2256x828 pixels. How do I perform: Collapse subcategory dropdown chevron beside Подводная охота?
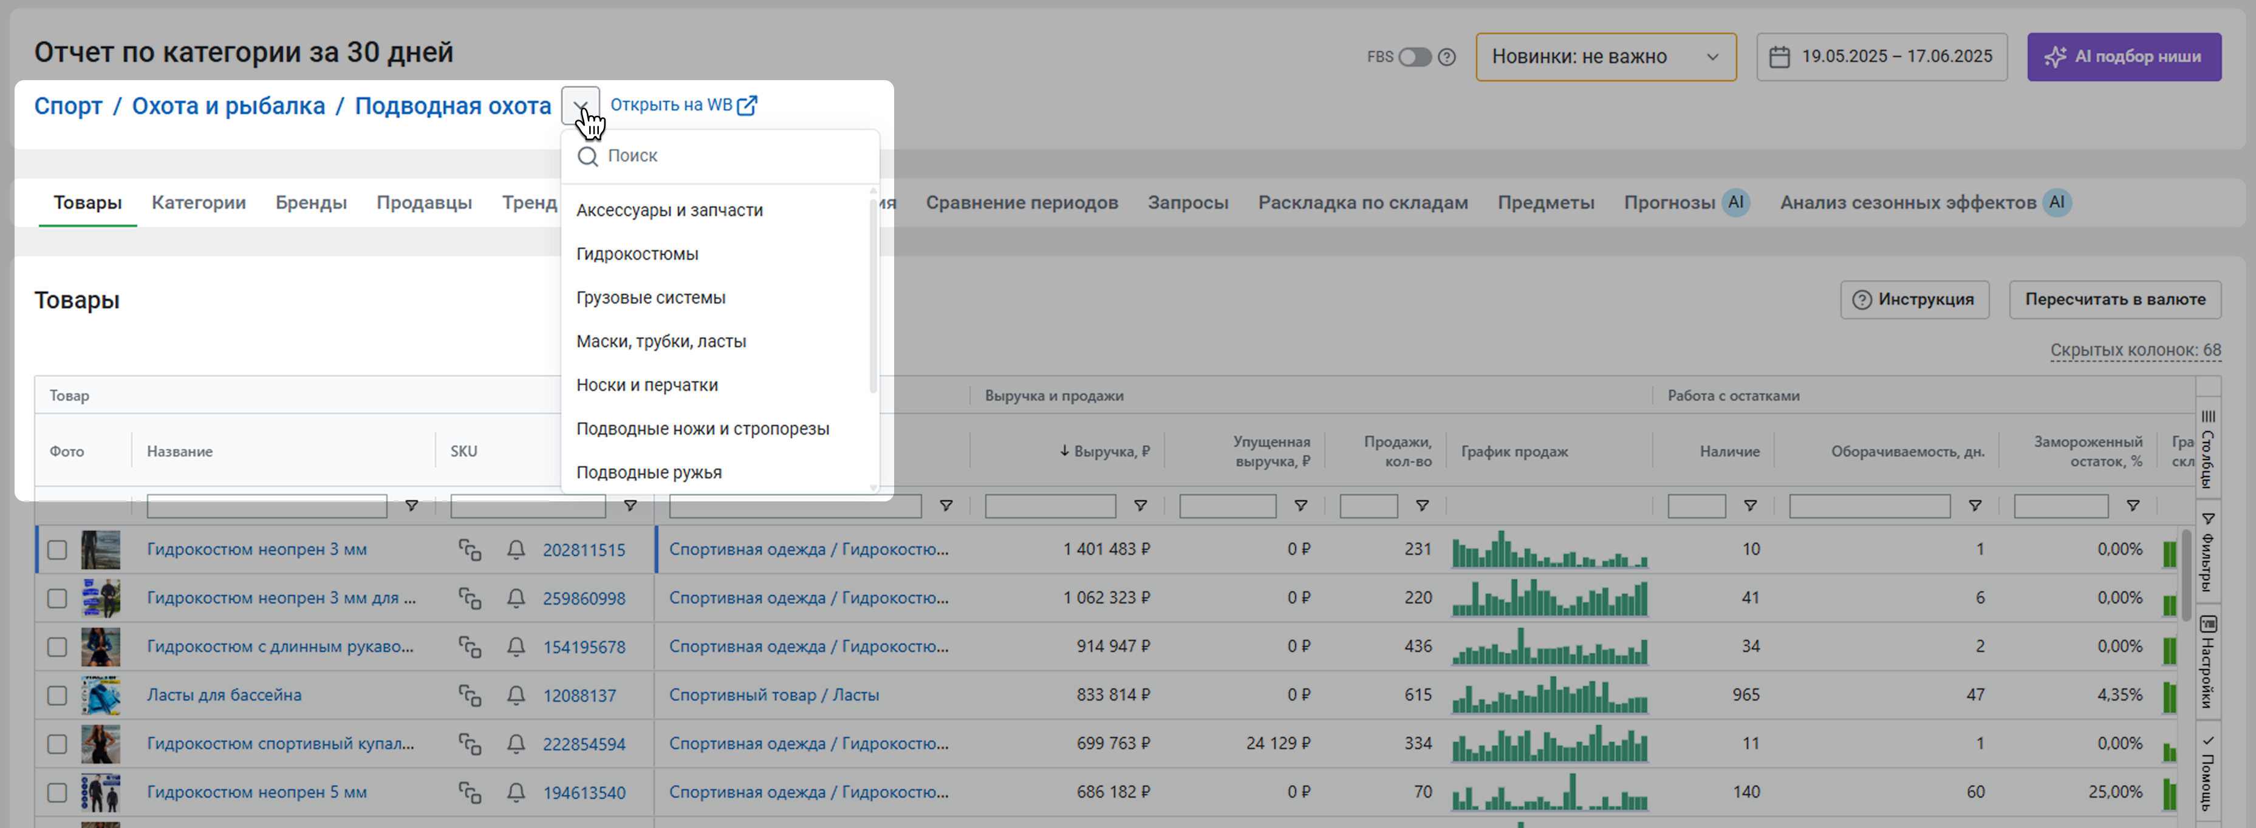click(x=579, y=106)
